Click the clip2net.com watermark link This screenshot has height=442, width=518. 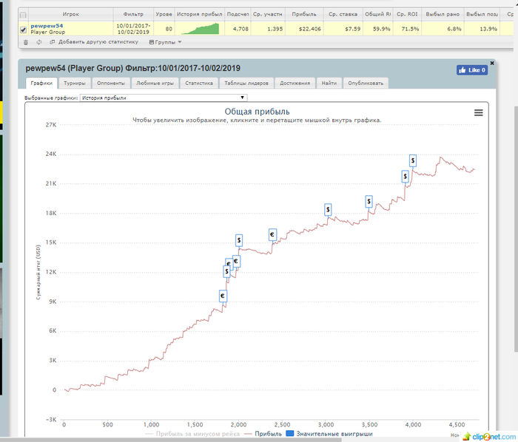click(490, 436)
